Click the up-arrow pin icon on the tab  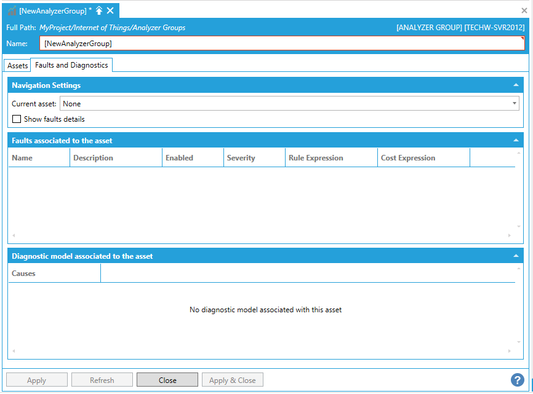coord(99,11)
